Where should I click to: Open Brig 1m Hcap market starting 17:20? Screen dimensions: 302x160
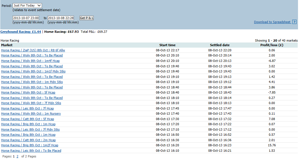pos(28,124)
